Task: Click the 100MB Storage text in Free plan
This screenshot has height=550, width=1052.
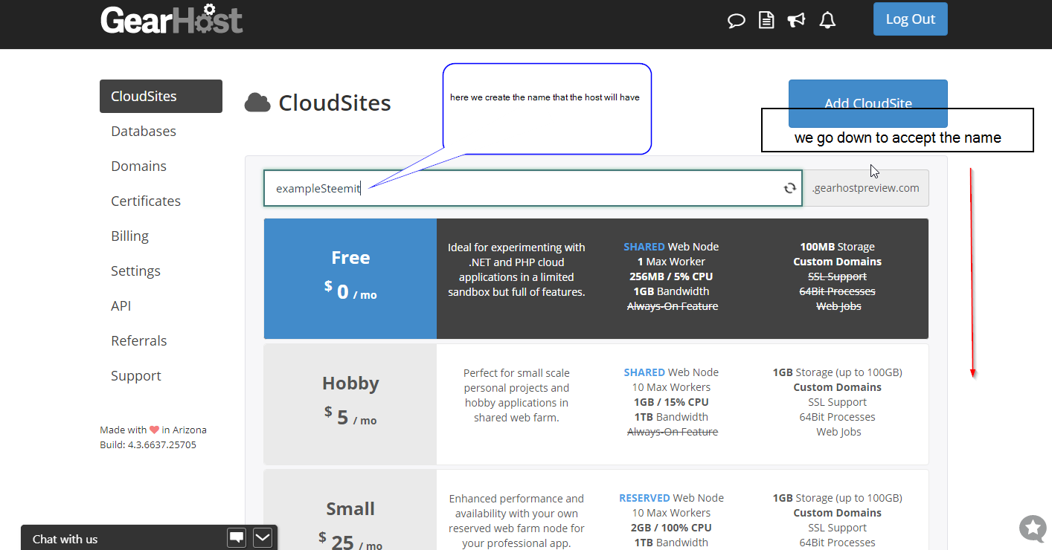Action: [x=837, y=247]
